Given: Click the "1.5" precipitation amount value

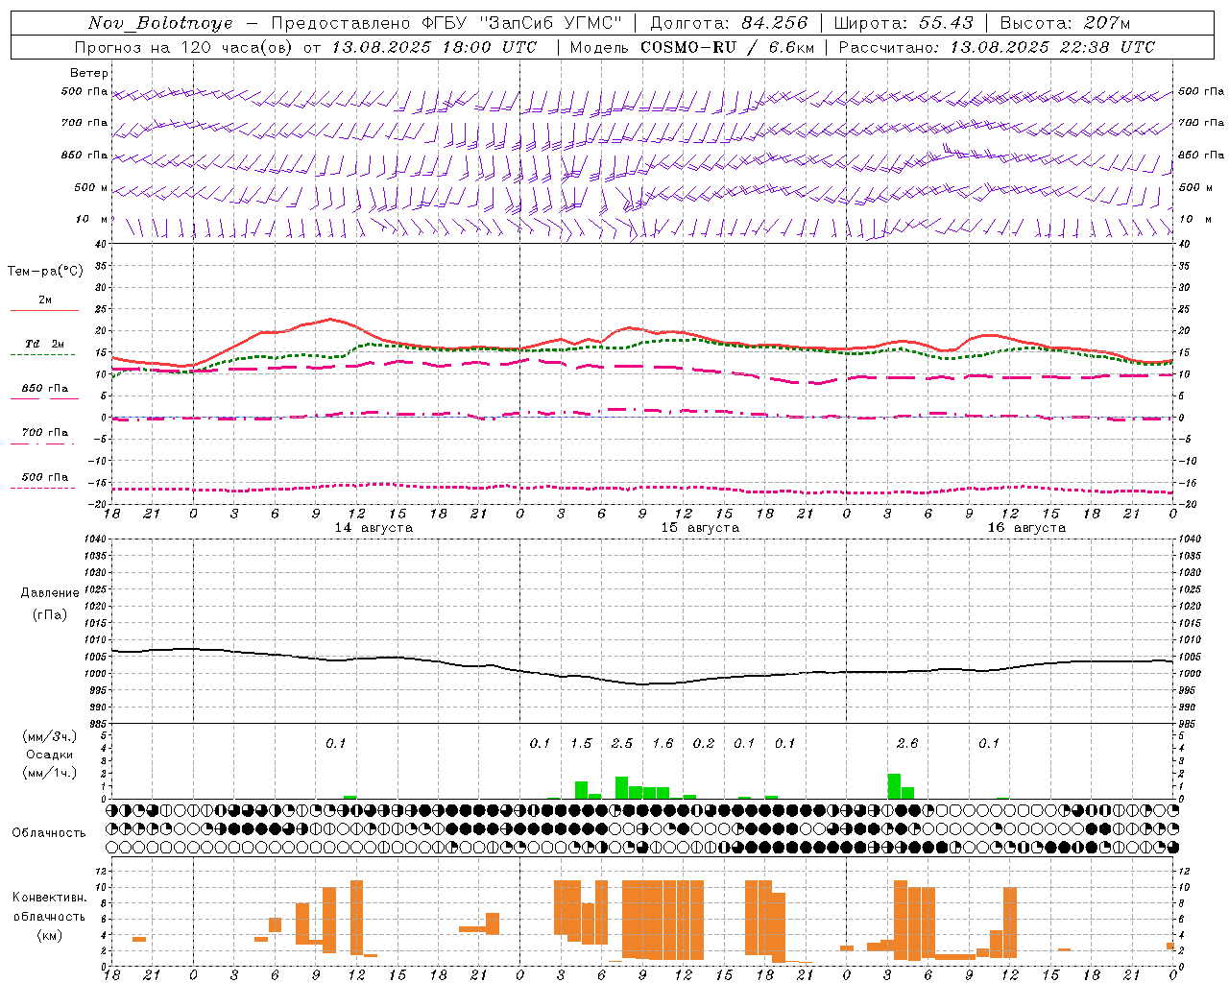Looking at the screenshot, I should (x=581, y=743).
